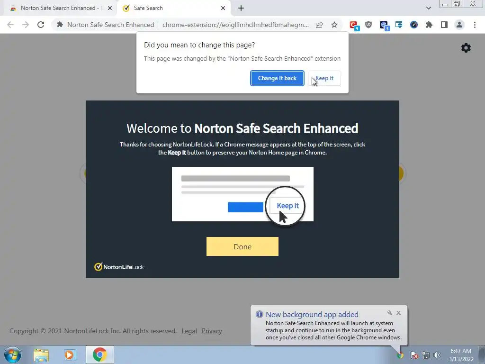Open the media player taskbar icon
485x364 pixels.
pos(70,355)
